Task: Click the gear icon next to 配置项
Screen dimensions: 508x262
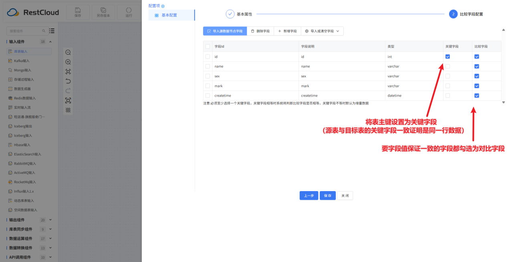Action: click(163, 6)
